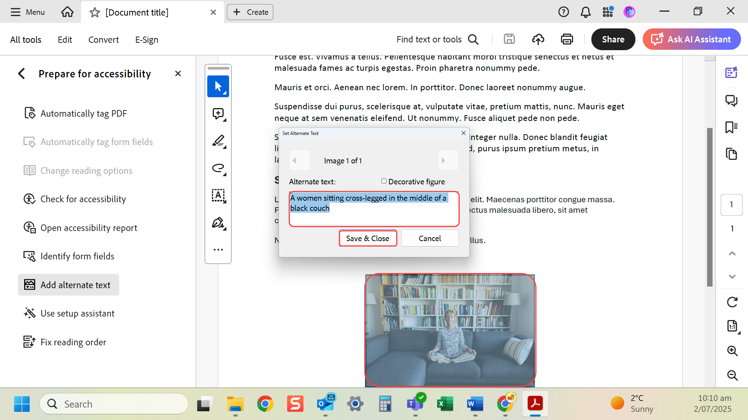Select Add alternate text
Image resolution: width=748 pixels, height=420 pixels.
tap(68, 285)
